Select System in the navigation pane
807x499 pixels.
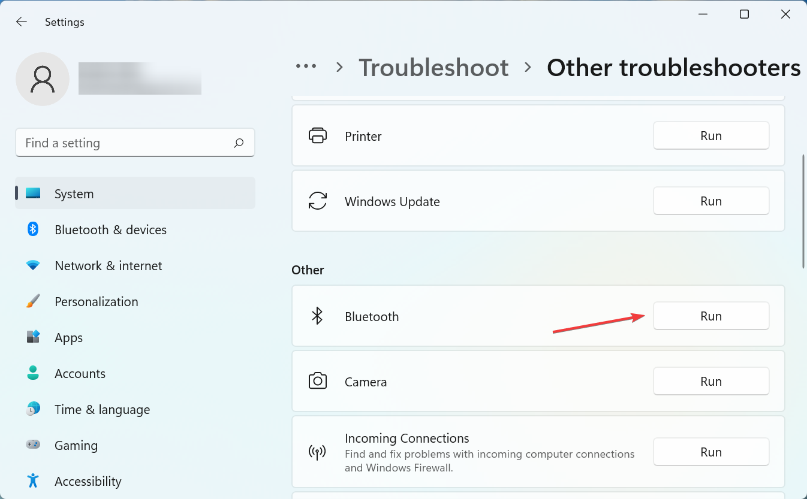coord(74,193)
